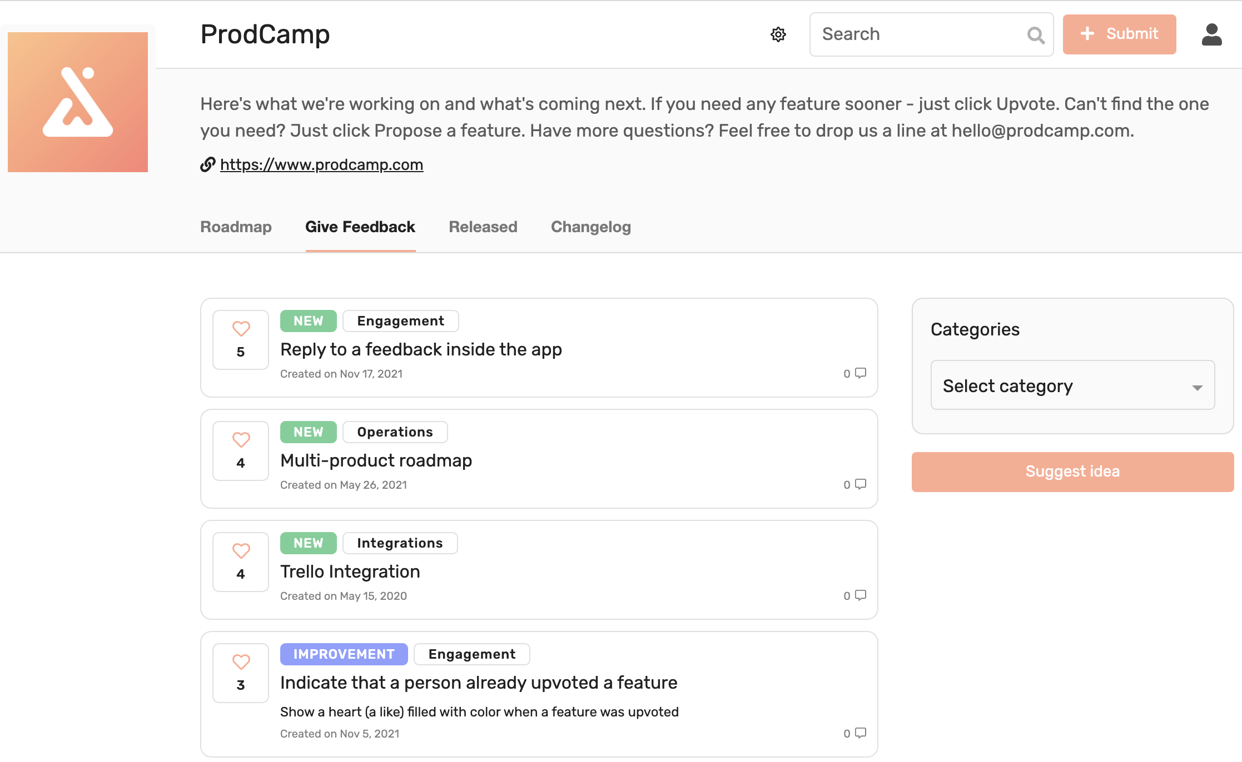
Task: Click the NEW badge on Multi-product roadmap
Action: coord(308,432)
